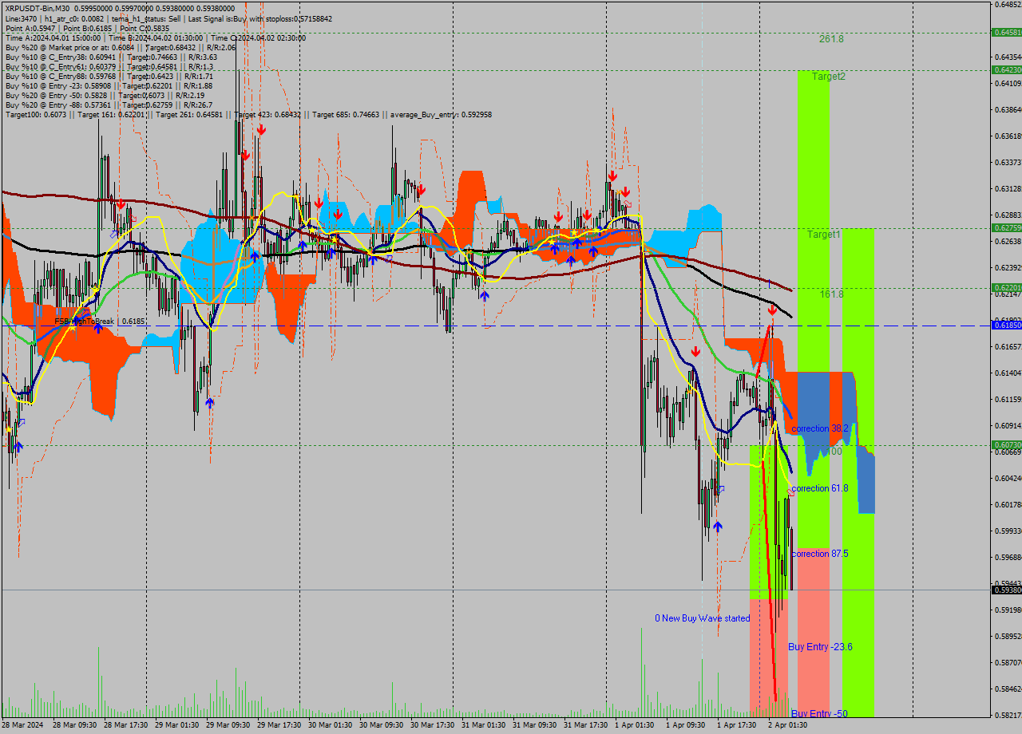Image resolution: width=1022 pixels, height=734 pixels.
Task: Select the '31 Mar 09:30' time label
Action: pyautogui.click(x=534, y=725)
